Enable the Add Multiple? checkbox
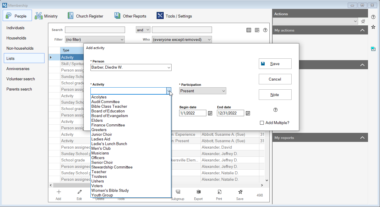This screenshot has width=380, height=207. [x=262, y=123]
